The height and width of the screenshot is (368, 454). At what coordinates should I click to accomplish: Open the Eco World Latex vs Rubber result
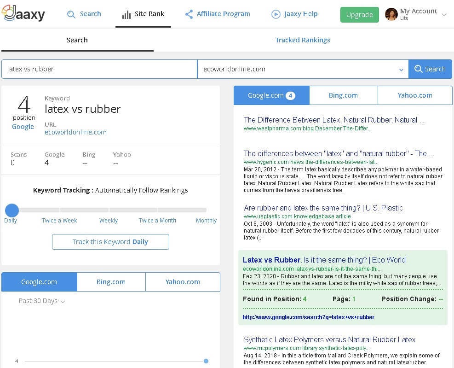click(324, 260)
